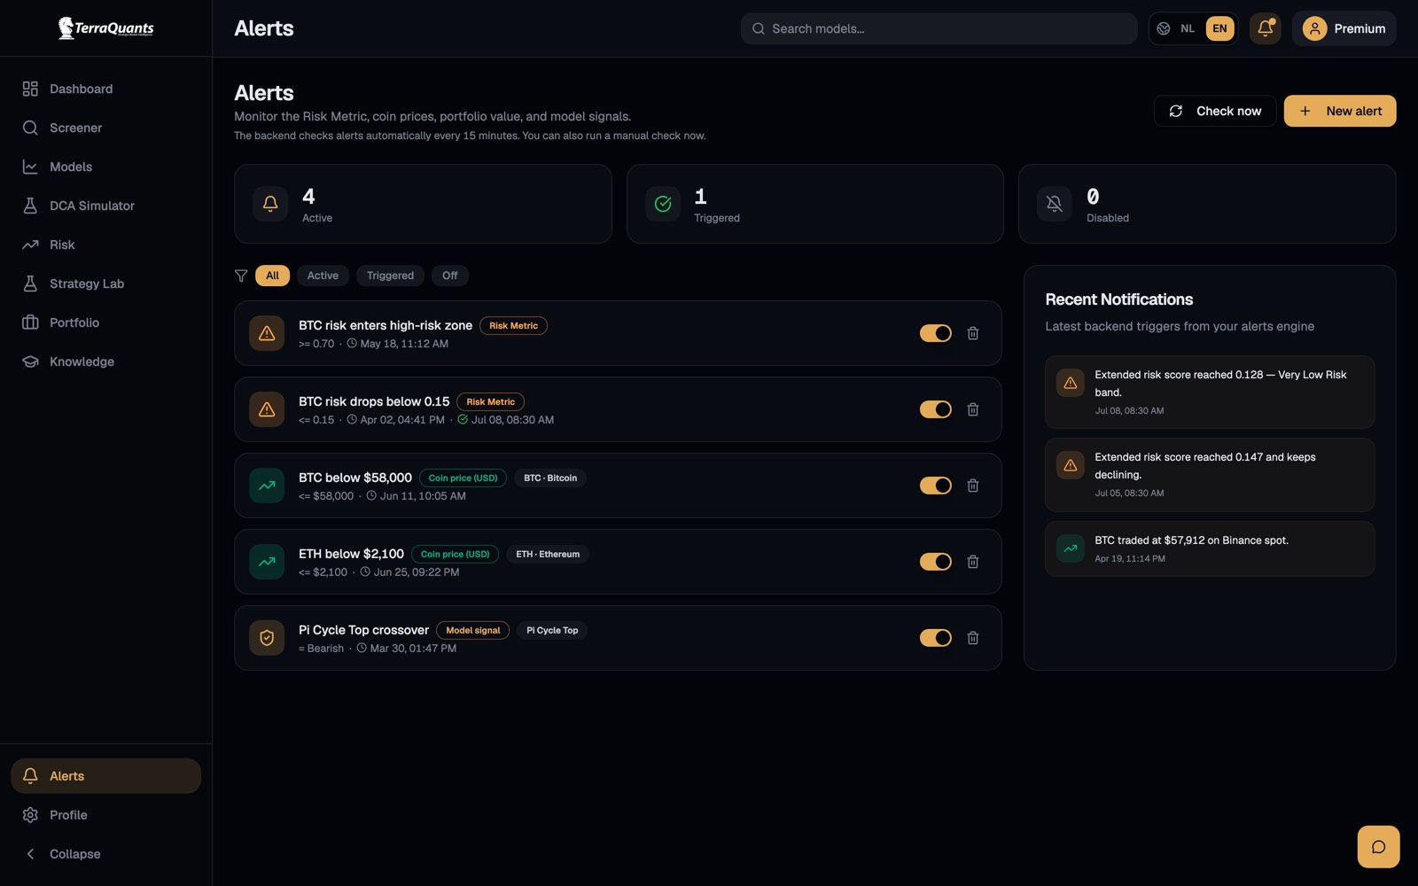1418x886 pixels.
Task: Open BTC traded at $57,912 notification
Action: 1210,548
